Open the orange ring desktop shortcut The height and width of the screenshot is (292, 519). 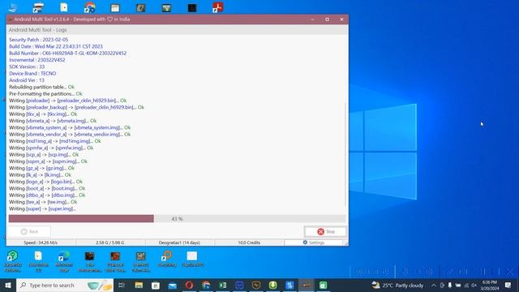click(167, 259)
